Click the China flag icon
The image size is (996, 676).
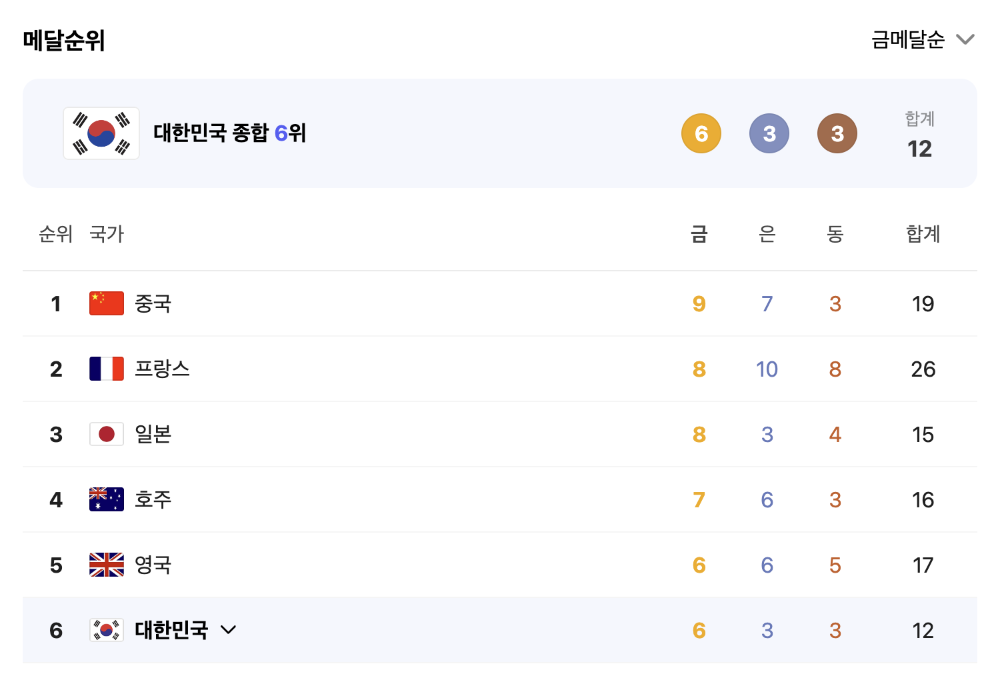(106, 303)
